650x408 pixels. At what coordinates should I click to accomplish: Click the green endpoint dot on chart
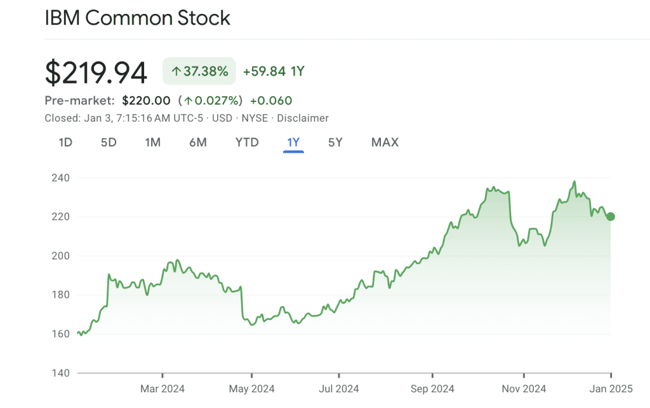coord(611,217)
